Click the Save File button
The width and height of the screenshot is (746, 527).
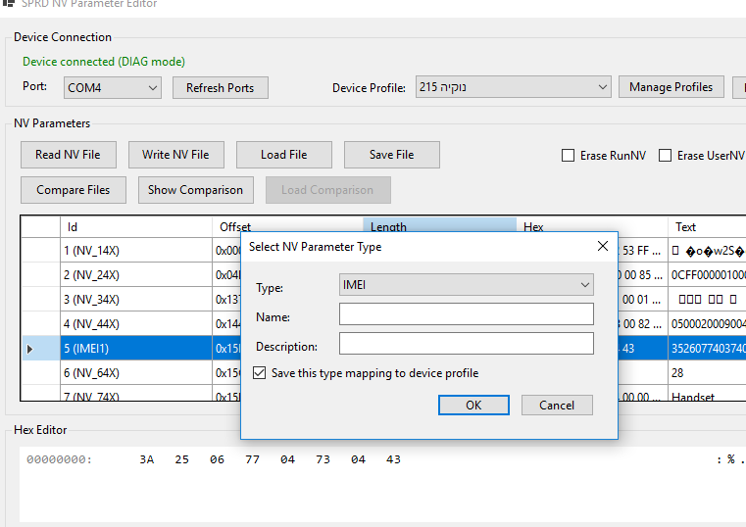coord(391,155)
